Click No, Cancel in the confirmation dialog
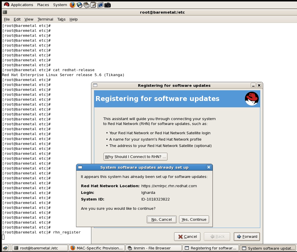The height and width of the screenshot is (252, 297). coord(162,219)
